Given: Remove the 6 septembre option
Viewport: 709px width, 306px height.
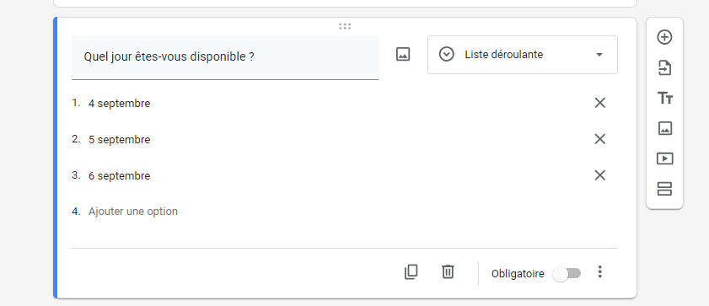Looking at the screenshot, I should pyautogui.click(x=600, y=175).
